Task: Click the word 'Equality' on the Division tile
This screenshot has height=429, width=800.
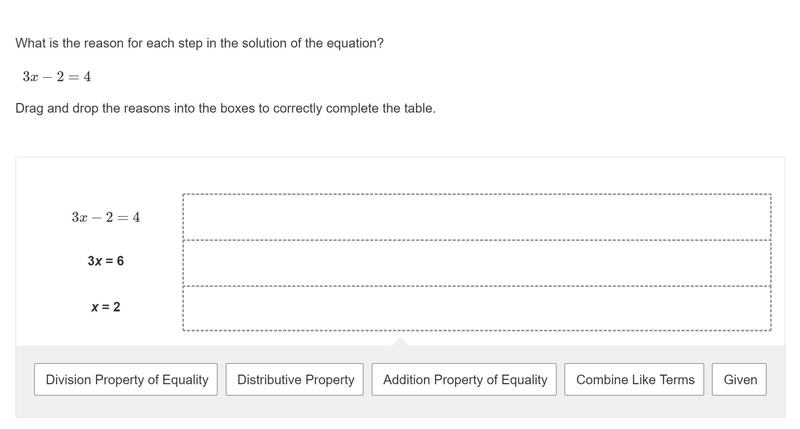Action: pyautogui.click(x=185, y=380)
